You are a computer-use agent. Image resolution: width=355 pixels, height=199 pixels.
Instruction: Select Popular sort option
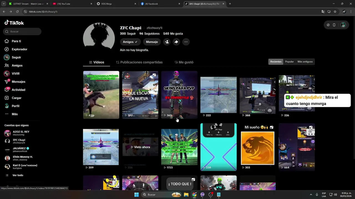(x=290, y=62)
